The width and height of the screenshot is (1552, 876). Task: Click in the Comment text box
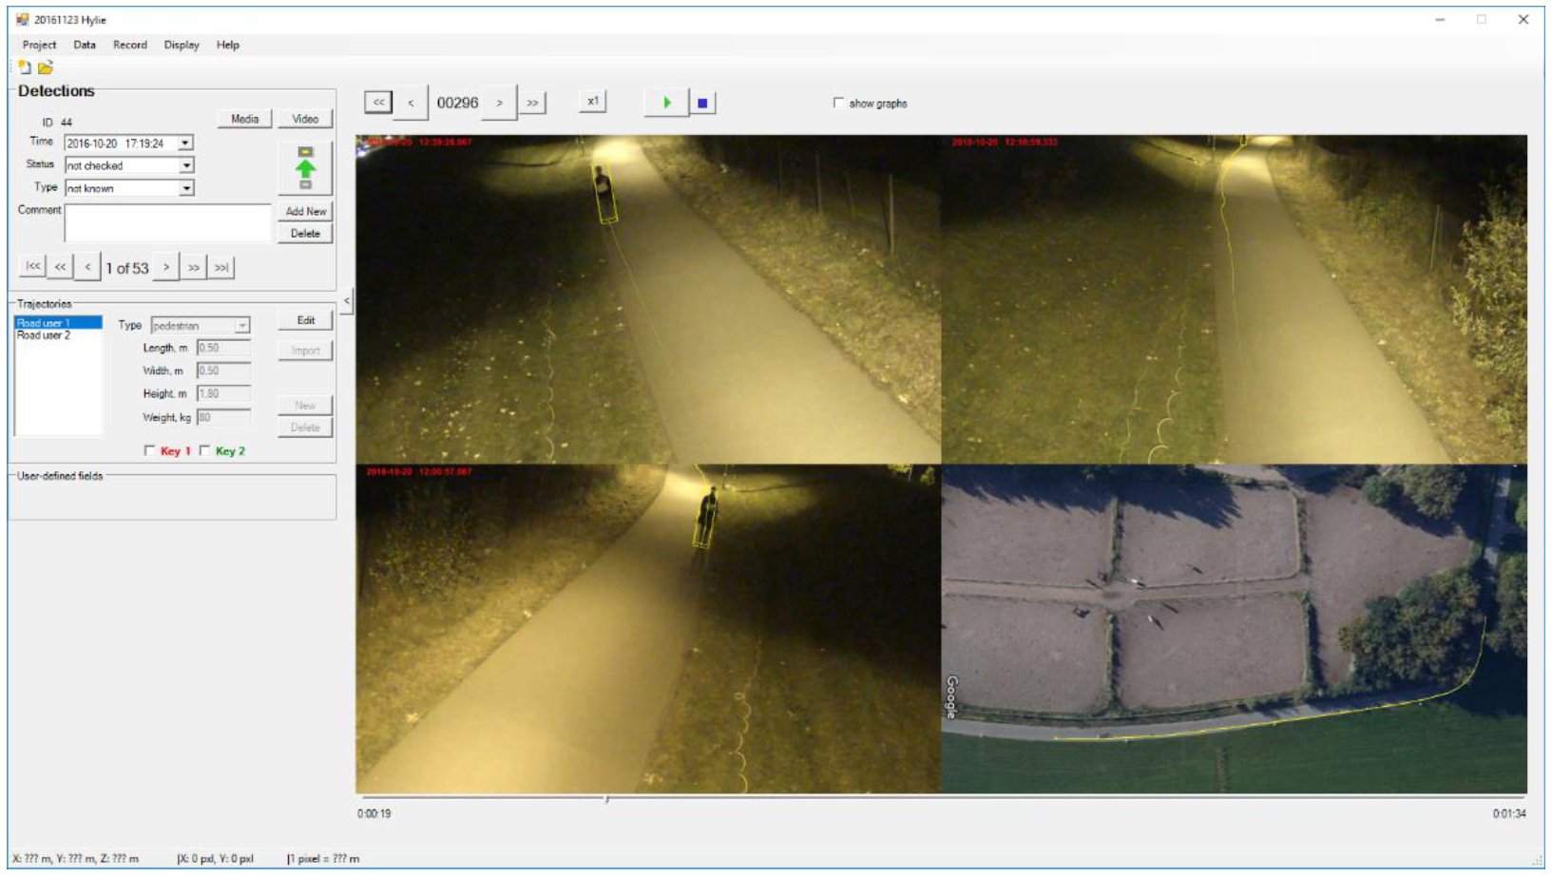[x=168, y=222]
